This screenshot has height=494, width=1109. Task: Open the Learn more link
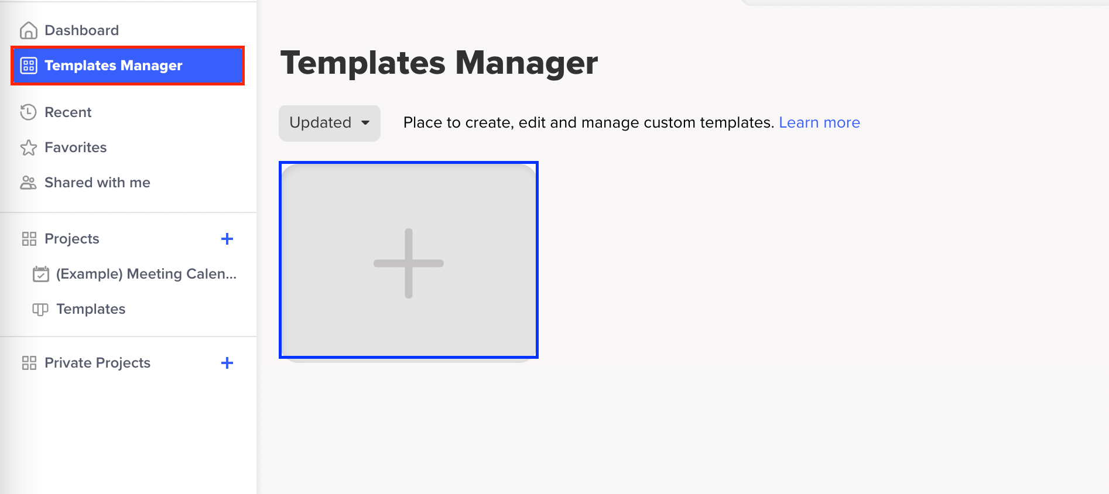click(x=819, y=123)
